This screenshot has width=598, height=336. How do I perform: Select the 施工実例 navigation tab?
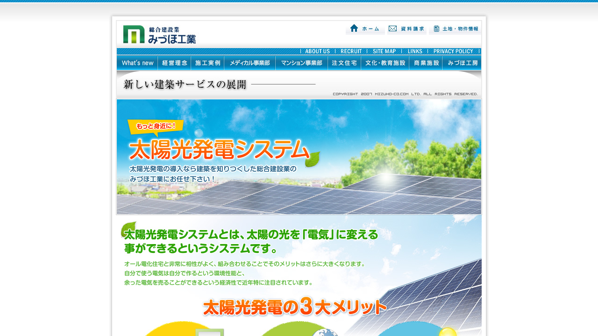(x=207, y=63)
